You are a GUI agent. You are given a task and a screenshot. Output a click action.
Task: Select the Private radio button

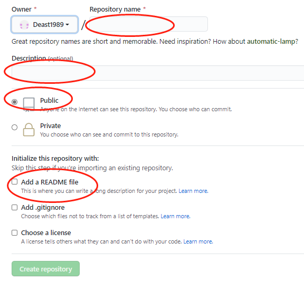(x=14, y=127)
